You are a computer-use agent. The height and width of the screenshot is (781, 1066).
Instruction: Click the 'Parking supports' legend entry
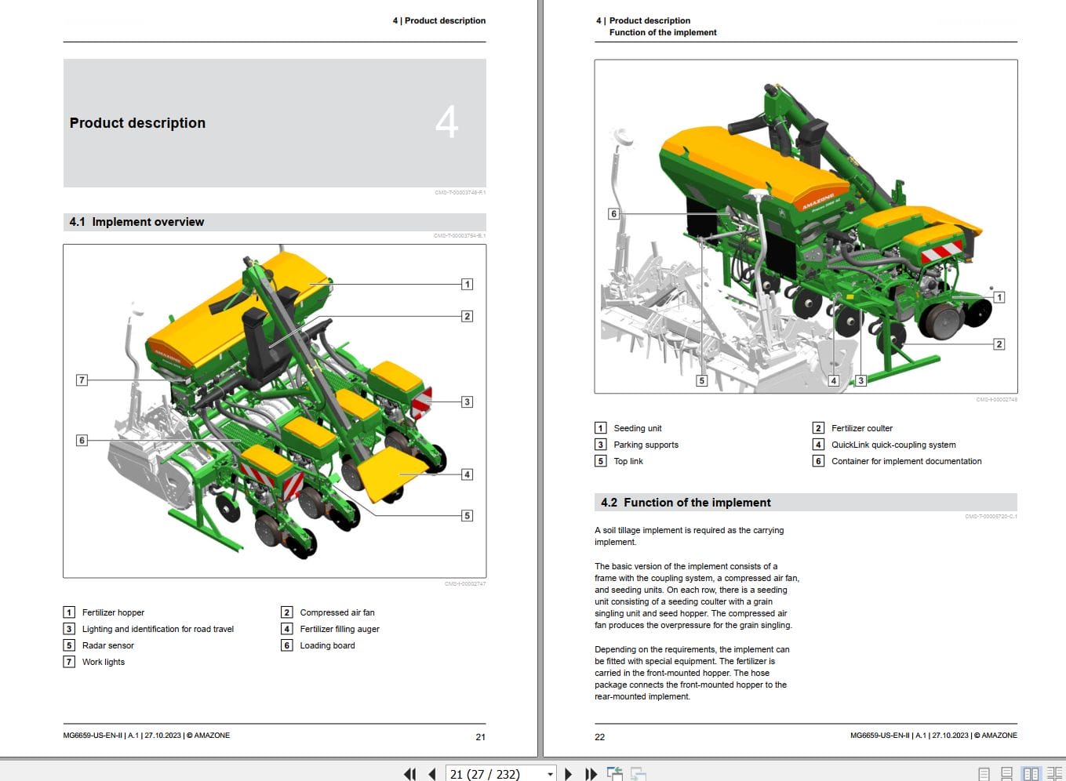coord(646,445)
